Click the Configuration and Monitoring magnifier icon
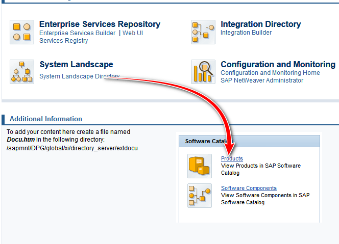 [x=203, y=72]
